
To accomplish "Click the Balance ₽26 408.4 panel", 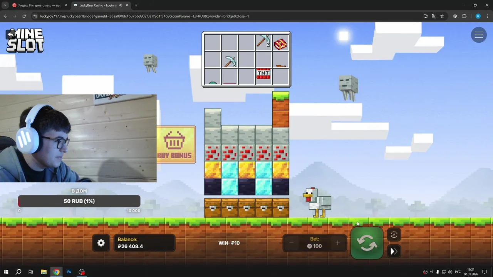I will (144, 243).
